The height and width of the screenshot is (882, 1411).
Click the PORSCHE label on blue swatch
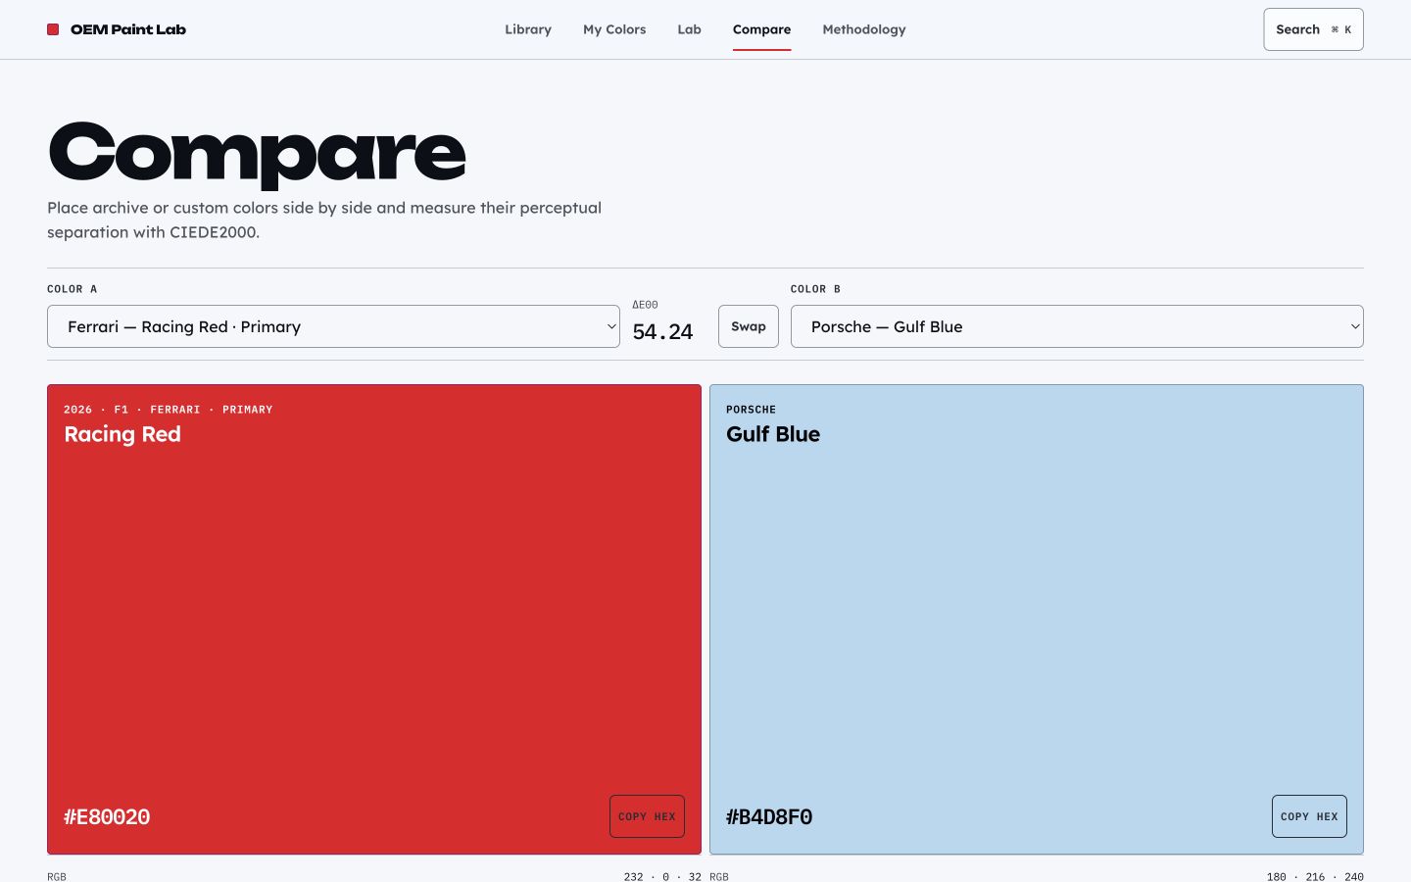pyautogui.click(x=751, y=410)
